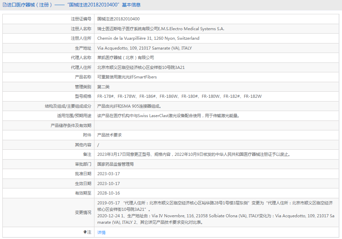Select the model list starting FR-178#
The image size is (342, 239).
coord(179,96)
